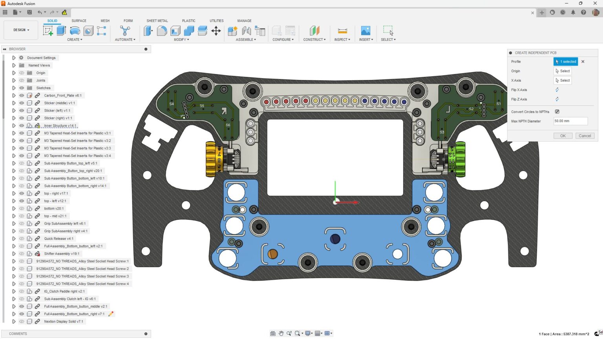Expand the Sketches folder
This screenshot has height=339, width=603.
[14, 87]
